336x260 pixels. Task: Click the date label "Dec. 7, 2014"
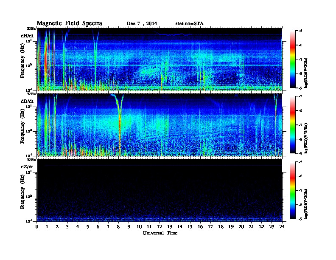142,24
